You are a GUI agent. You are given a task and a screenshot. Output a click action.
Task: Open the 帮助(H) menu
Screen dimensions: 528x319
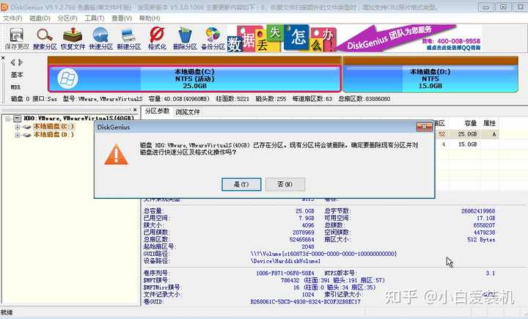tap(150, 18)
